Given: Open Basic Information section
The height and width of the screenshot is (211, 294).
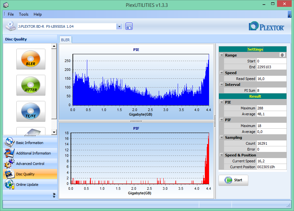Looking at the screenshot, I should click(x=30, y=142).
